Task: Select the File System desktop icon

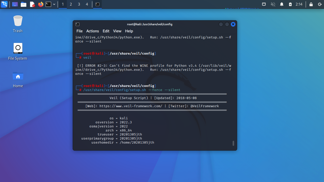Action: [x=18, y=52]
